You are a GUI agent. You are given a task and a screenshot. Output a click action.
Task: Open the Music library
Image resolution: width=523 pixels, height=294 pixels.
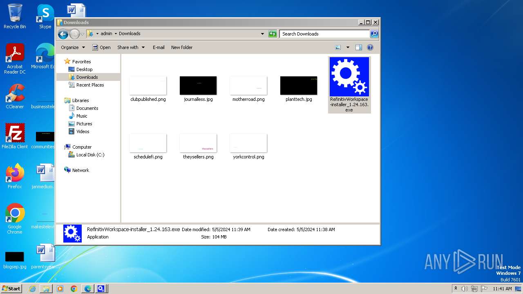pyautogui.click(x=82, y=116)
